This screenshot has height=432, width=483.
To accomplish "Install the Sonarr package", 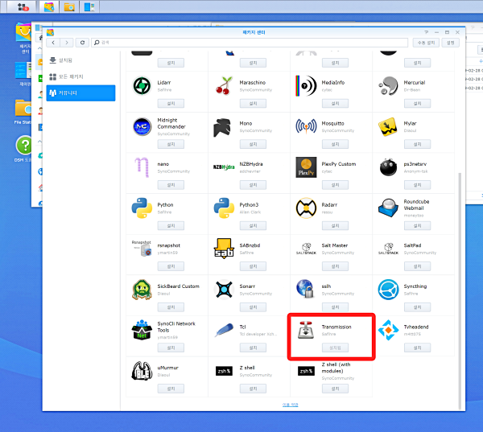I will coord(253,307).
